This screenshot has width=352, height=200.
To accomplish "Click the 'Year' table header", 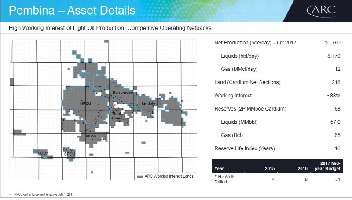I will 219,169.
